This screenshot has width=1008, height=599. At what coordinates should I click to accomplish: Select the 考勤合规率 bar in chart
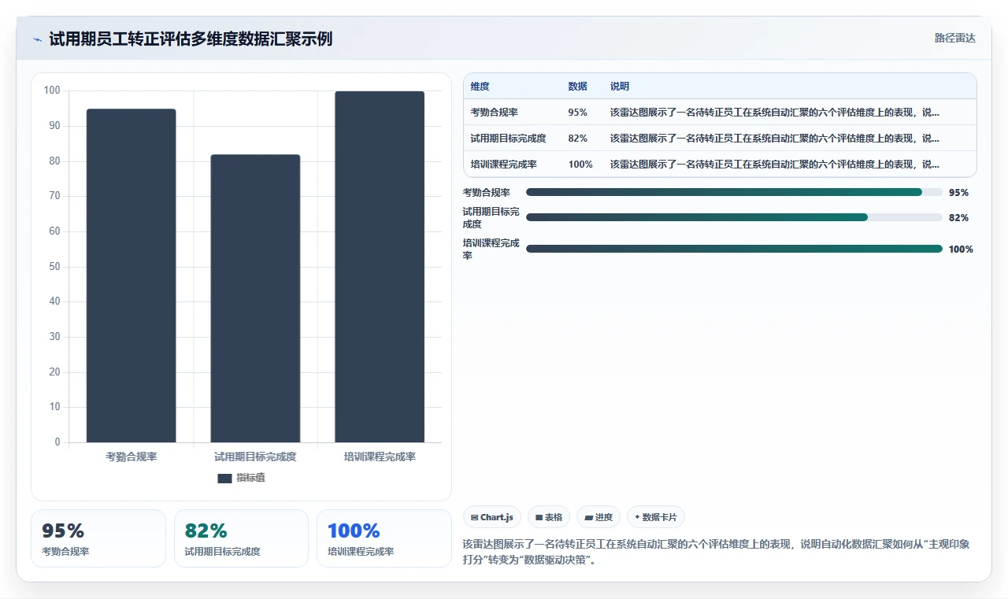tap(131, 275)
